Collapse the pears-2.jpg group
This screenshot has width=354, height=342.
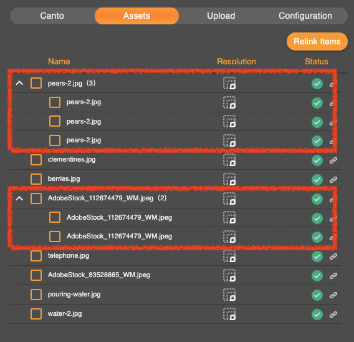[x=19, y=83]
